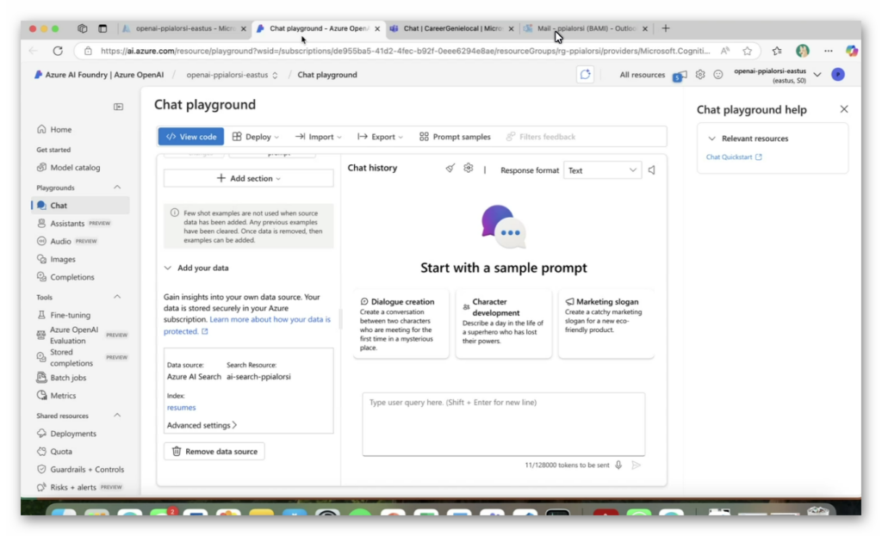Open chat settings gear icon
882x536 pixels.
pos(468,168)
